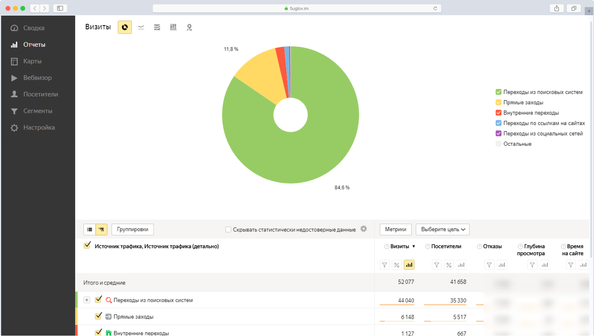The image size is (594, 336).
Task: Switch table to flat list view
Action: click(90, 230)
